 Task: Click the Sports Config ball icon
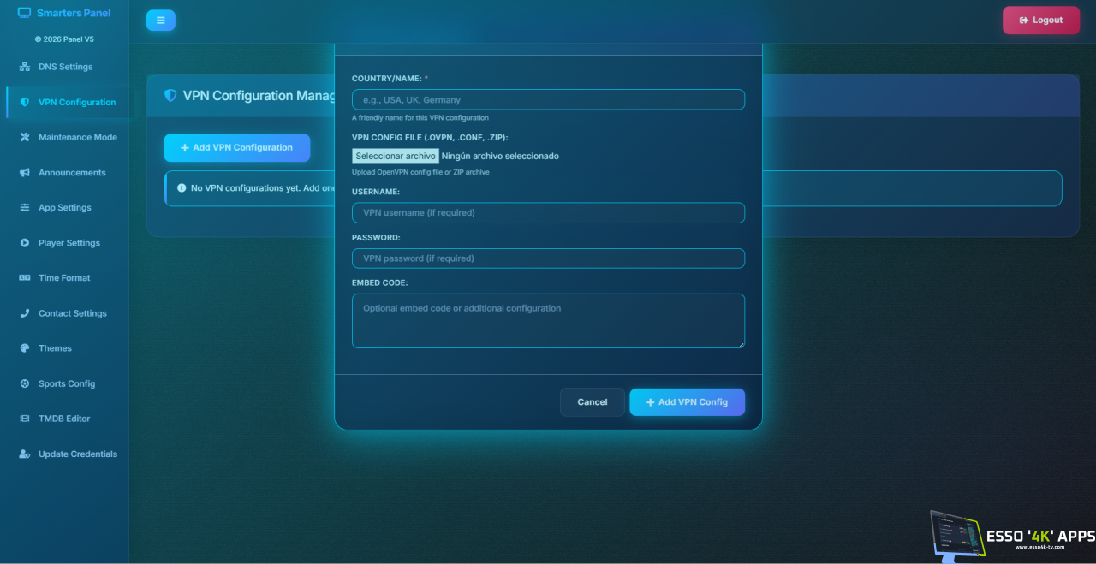(x=25, y=383)
